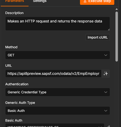This screenshot has height=127, width=121.
Task: Click the sparkle icon beside URL field
Action: tap(106, 73)
